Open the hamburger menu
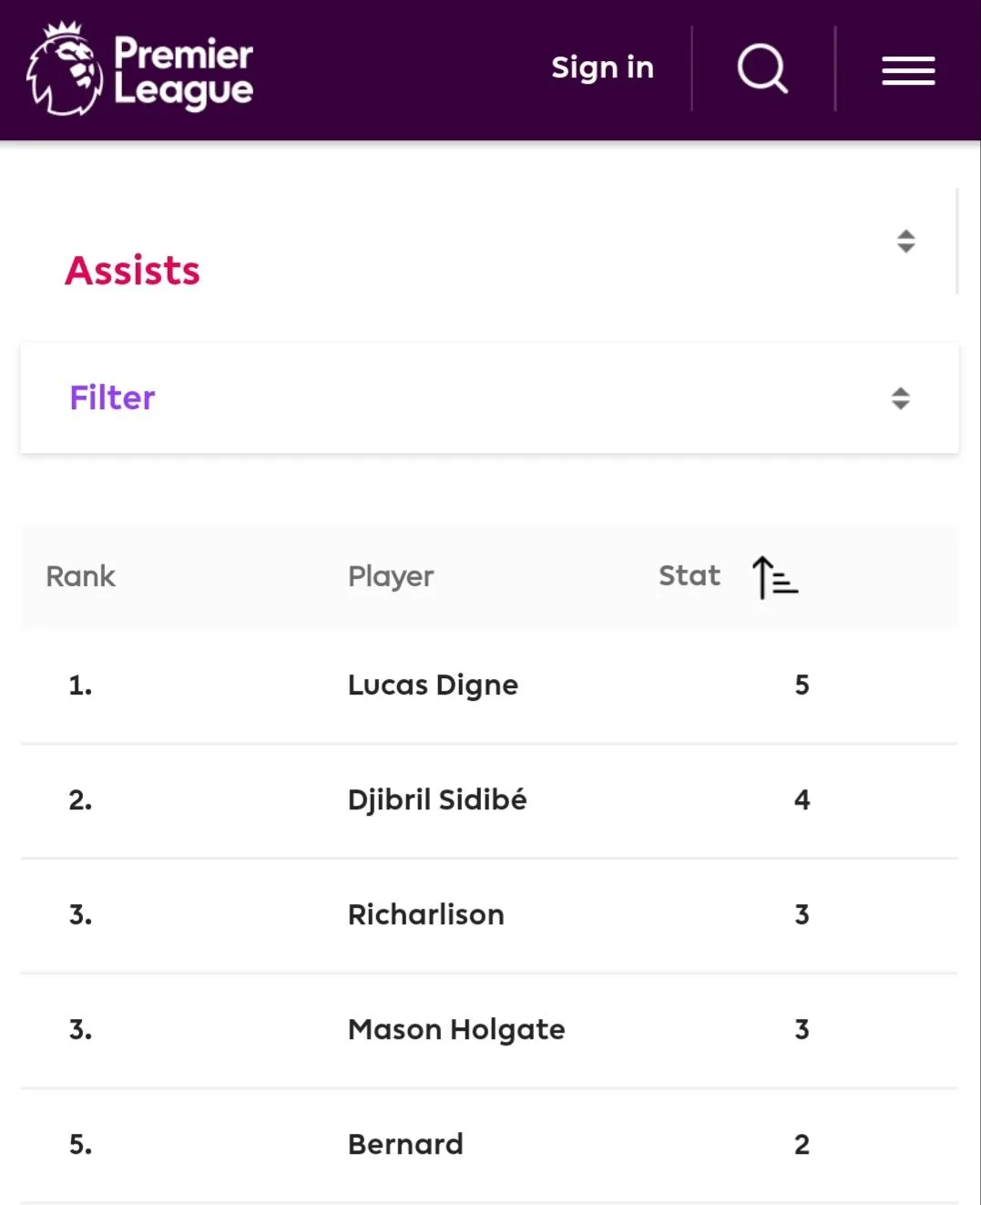The image size is (981, 1205). click(908, 70)
